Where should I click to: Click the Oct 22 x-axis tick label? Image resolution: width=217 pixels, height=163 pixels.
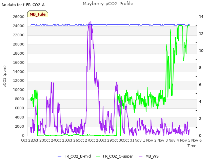pos(27,140)
